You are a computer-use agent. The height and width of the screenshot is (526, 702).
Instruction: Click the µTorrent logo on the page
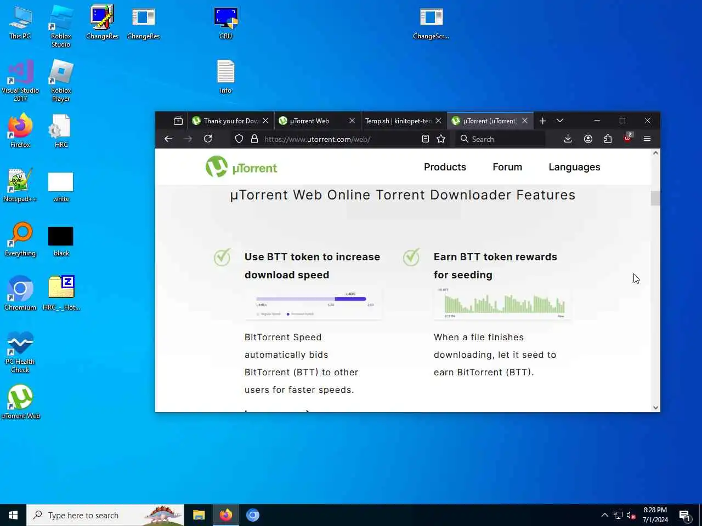point(241,167)
